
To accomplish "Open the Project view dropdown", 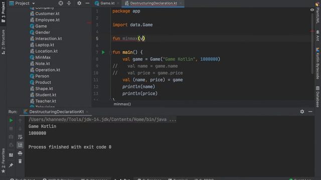I will pyautogui.click(x=22, y=3).
